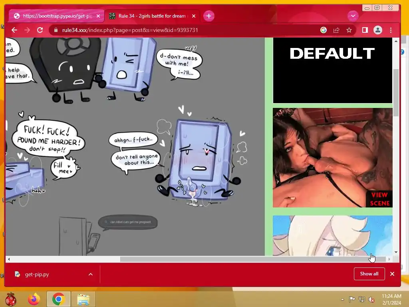Dismiss the downloads bar
Screen dimensions: 409x307
click(392, 274)
